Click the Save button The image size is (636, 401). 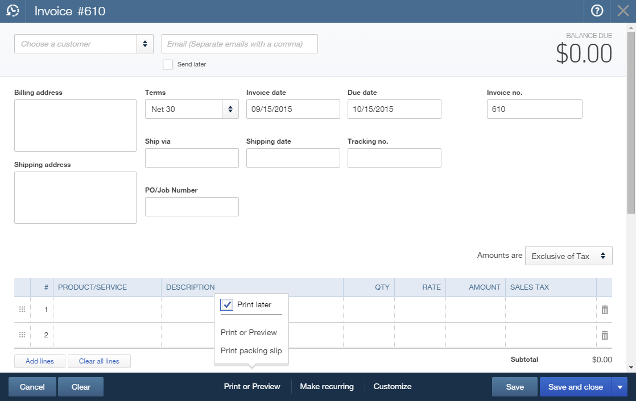(x=515, y=387)
